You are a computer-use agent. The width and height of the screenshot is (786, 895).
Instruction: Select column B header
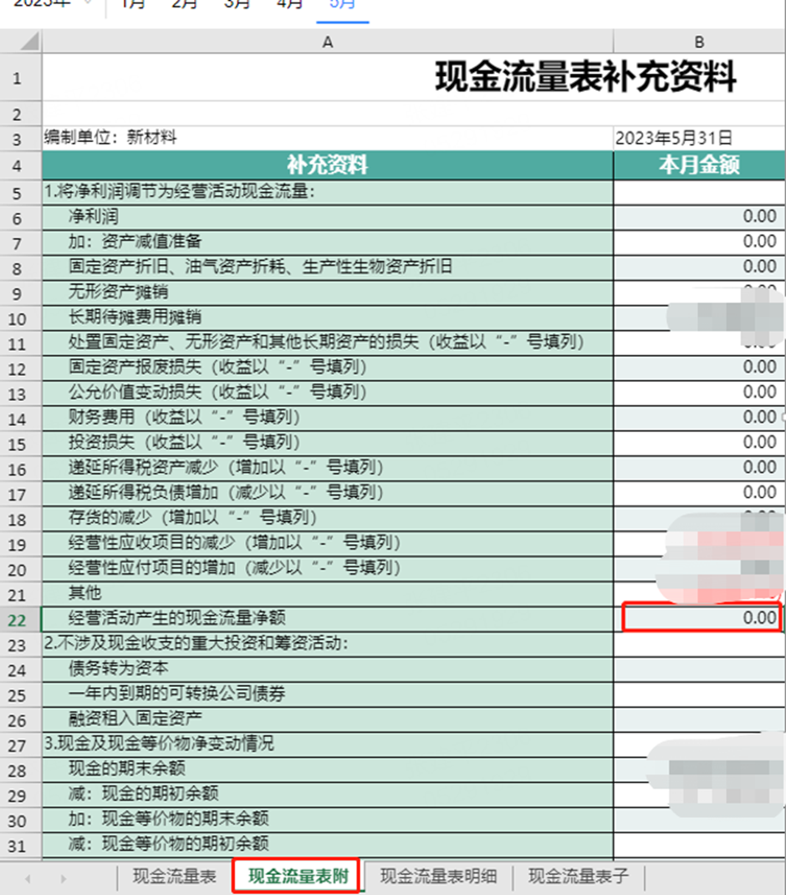pyautogui.click(x=699, y=42)
